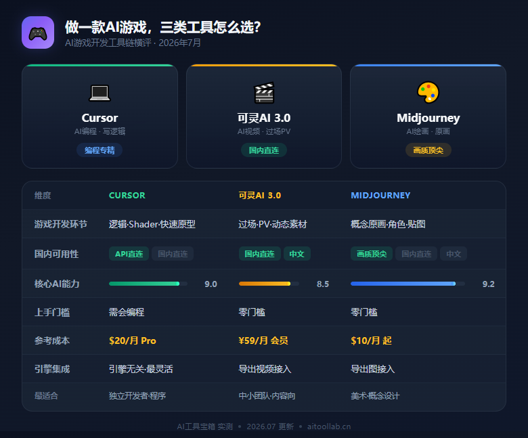Click the blue Midjourney ability progress bar

pos(408,284)
